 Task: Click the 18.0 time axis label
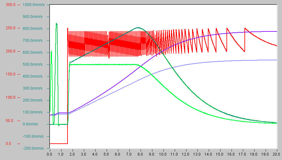click(254, 154)
